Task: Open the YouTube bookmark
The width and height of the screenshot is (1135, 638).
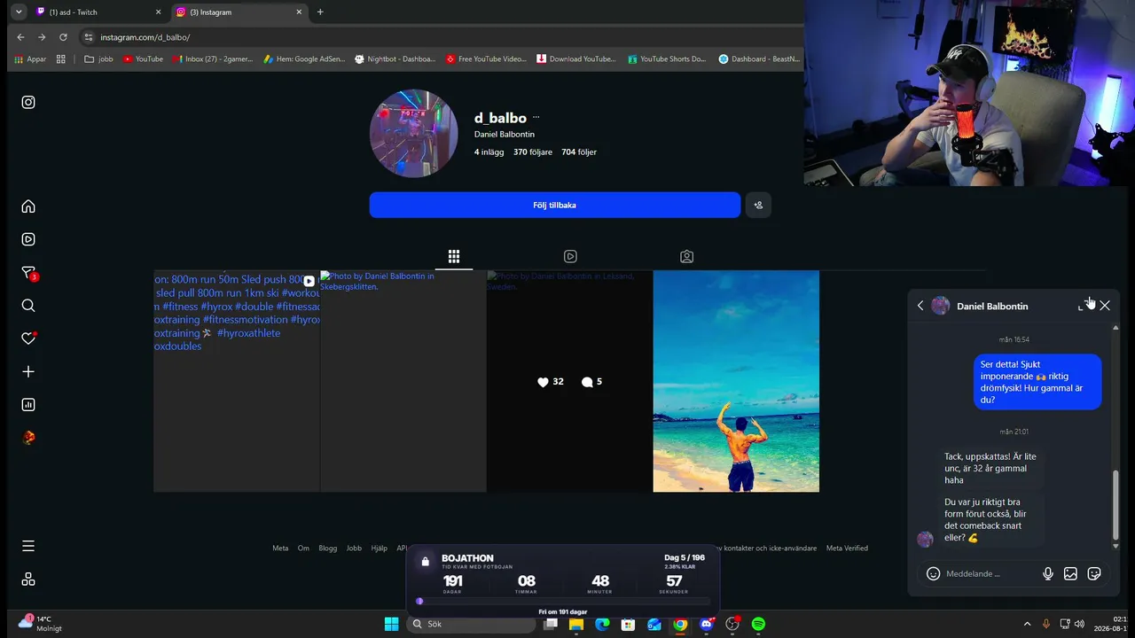Action: point(143,59)
